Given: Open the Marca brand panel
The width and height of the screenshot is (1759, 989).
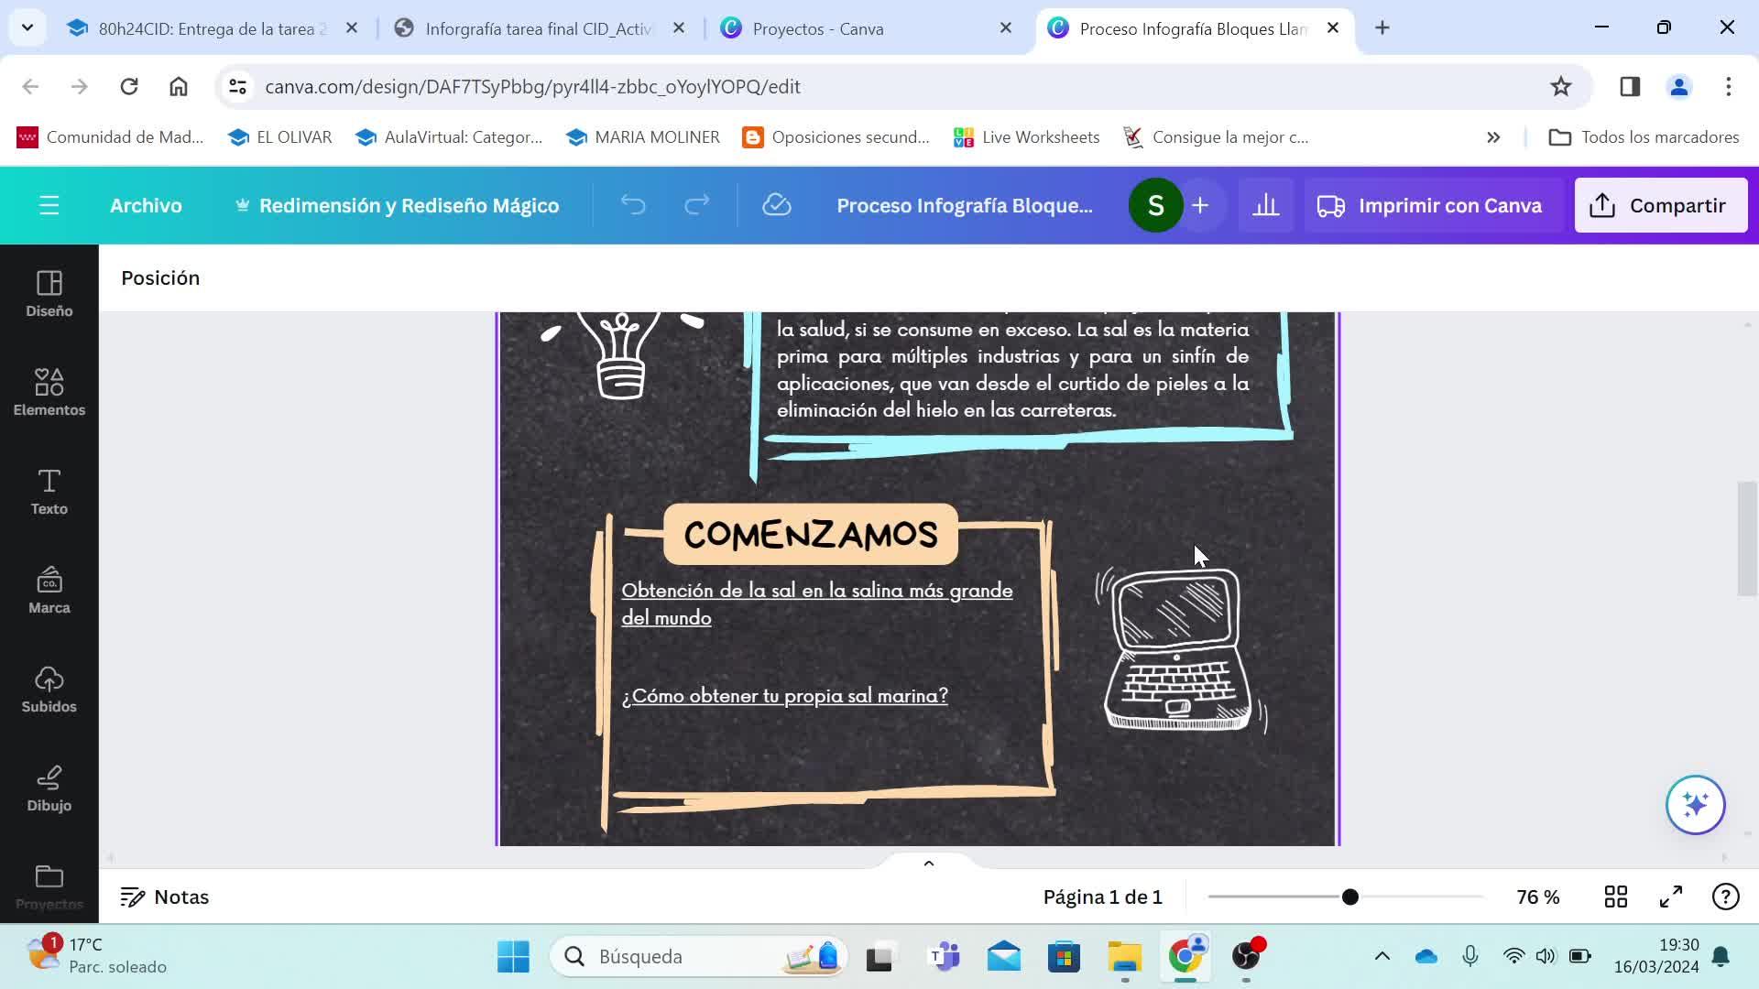Looking at the screenshot, I should [x=49, y=591].
